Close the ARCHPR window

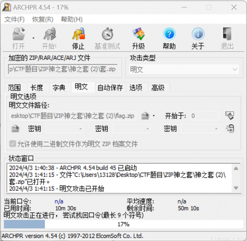(234, 7)
